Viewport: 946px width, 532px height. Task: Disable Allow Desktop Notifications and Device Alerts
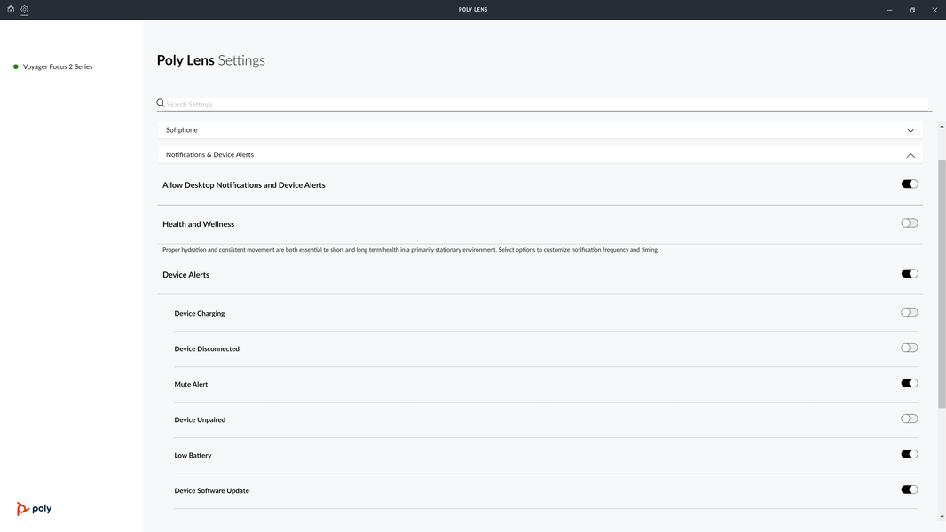[x=910, y=184]
